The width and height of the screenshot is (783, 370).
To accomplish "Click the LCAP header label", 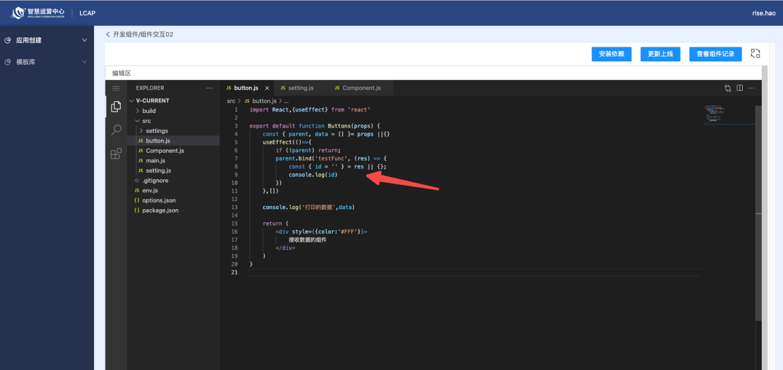I will [x=88, y=13].
